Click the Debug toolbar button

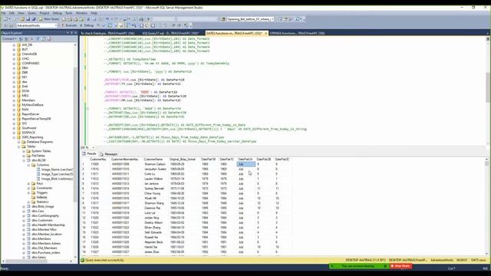(87, 25)
